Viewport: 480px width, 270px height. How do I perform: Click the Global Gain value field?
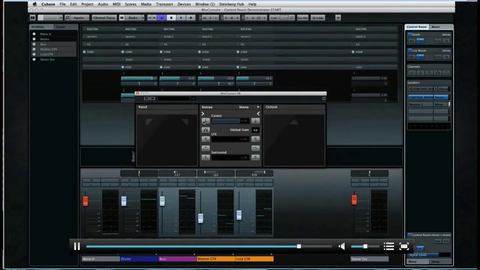coord(255,130)
